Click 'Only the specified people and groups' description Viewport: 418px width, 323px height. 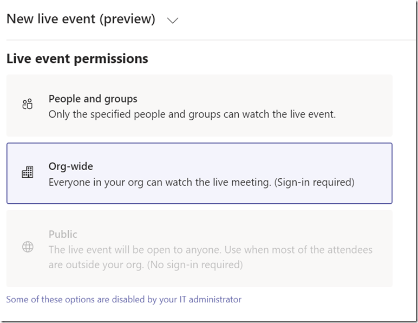click(192, 114)
